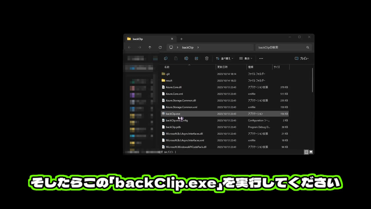Screen dimensions: 371x209
Task: Toggle the Preview pane button
Action: pos(302,58)
